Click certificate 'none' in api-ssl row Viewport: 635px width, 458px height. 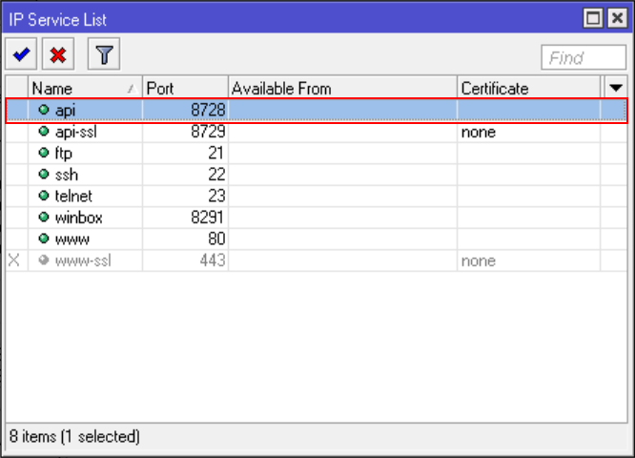click(x=479, y=132)
